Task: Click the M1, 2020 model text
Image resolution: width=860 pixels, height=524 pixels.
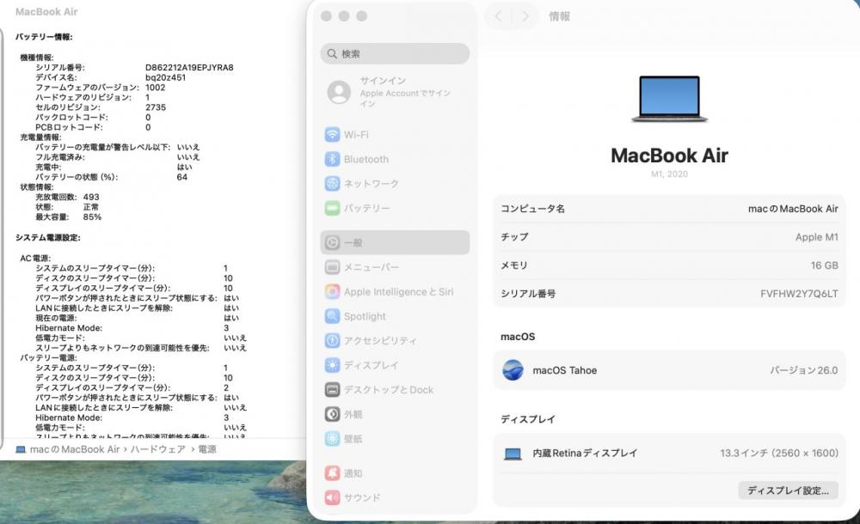Action: pyautogui.click(x=669, y=174)
